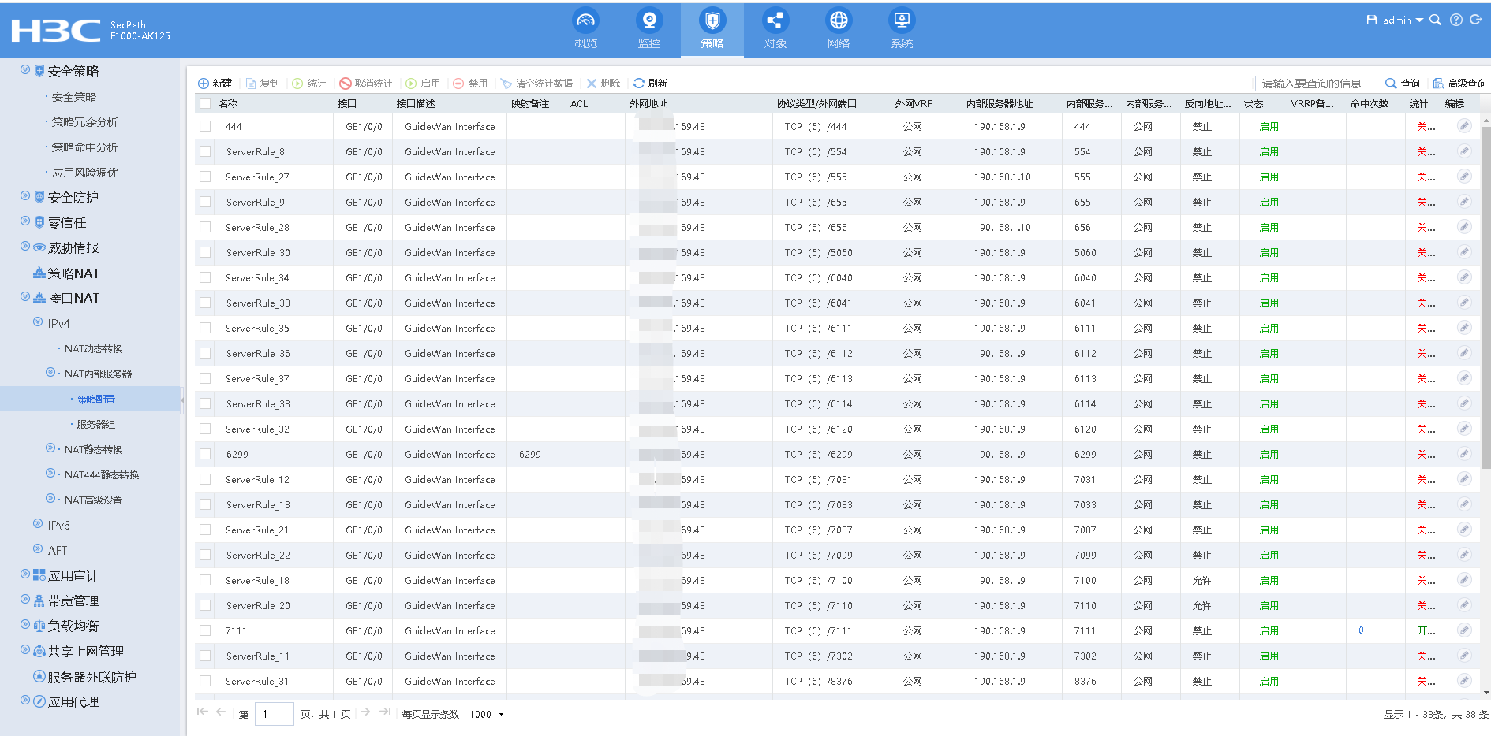Image resolution: width=1491 pixels, height=736 pixels.
Task: Select the checkbox next to ServerRule_27
Action: coord(205,177)
